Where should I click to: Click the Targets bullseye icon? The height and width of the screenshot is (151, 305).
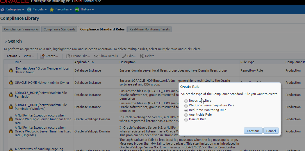pos(29,10)
